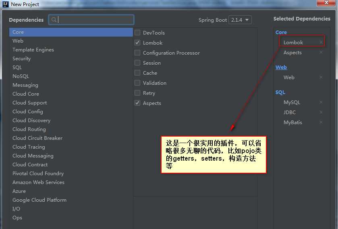Viewport: 338px width, 229px height.
Task: Select the Messaging category
Action: point(71,85)
